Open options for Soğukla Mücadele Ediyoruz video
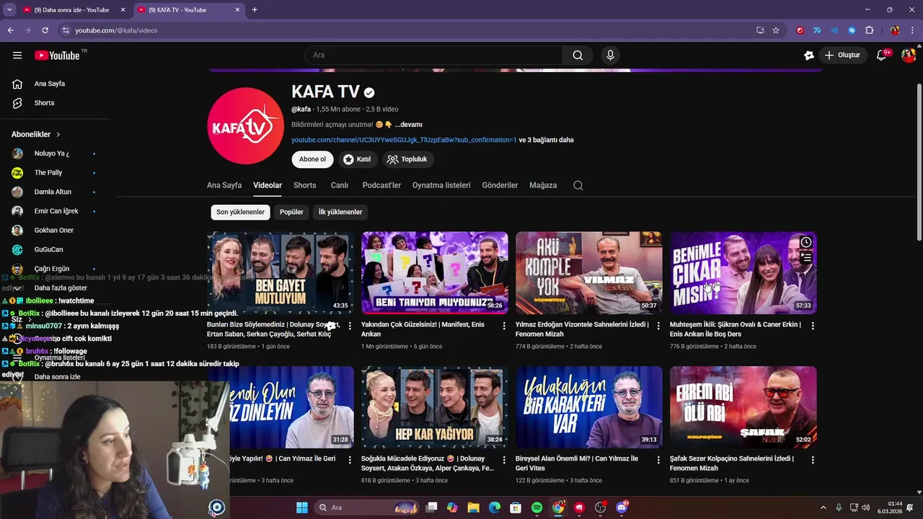The height and width of the screenshot is (519, 923). click(x=504, y=460)
